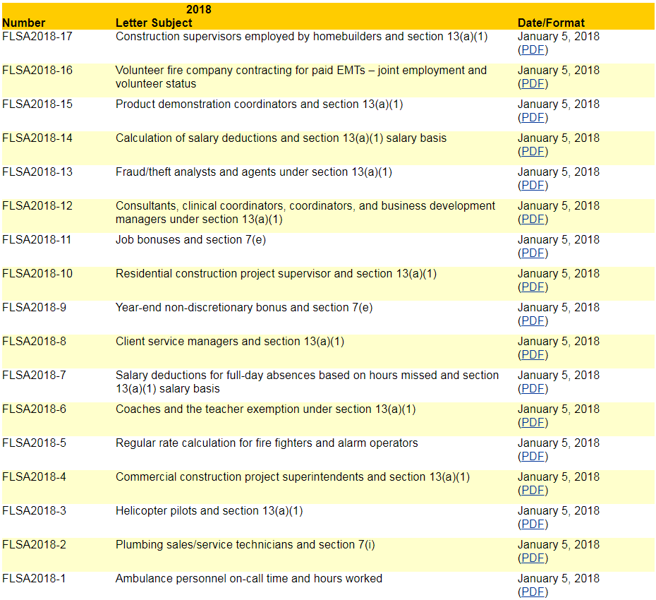Download Job bonuses section 7(e) PDF

coord(533,253)
